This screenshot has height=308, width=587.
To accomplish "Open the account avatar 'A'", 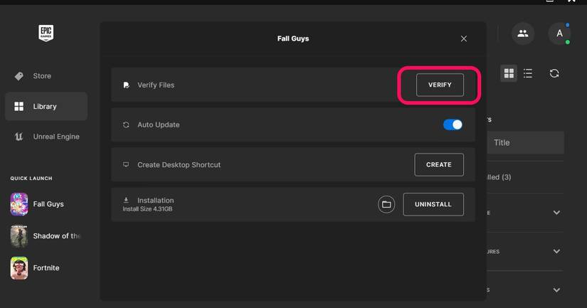I will (x=559, y=33).
